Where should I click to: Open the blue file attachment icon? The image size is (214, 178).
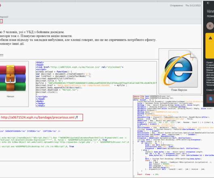(211, 99)
